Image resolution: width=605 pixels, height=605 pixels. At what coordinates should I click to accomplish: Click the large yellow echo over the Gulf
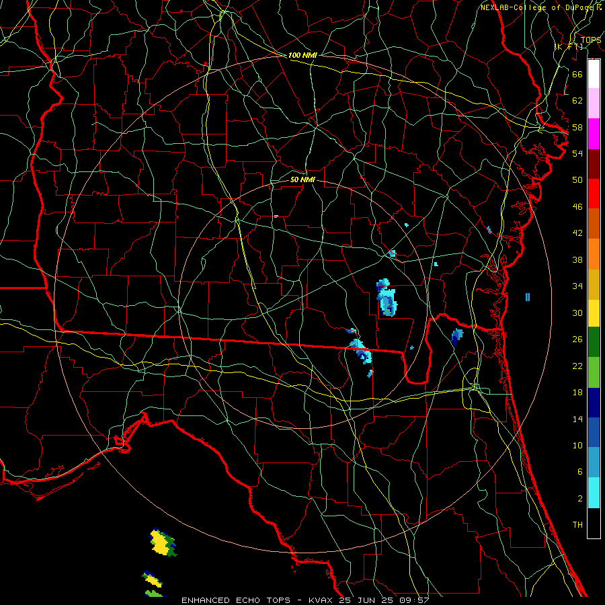click(162, 542)
